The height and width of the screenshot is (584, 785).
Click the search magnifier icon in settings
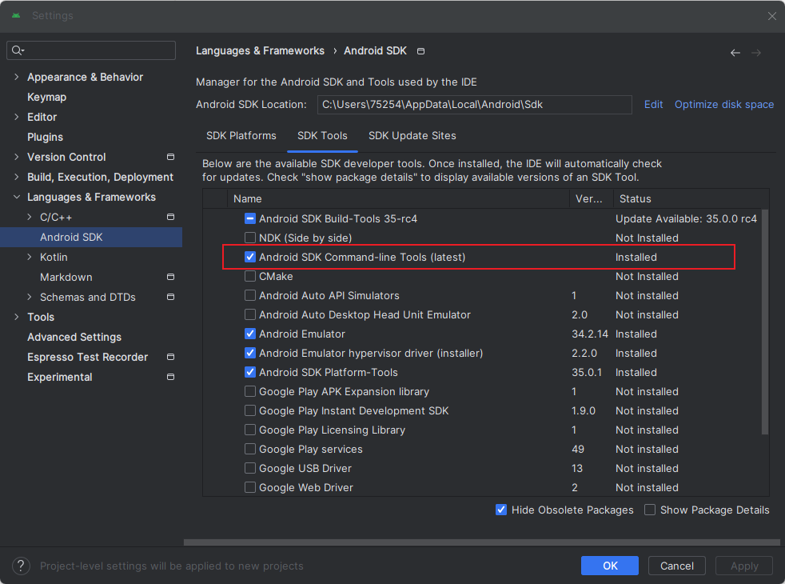[18, 50]
